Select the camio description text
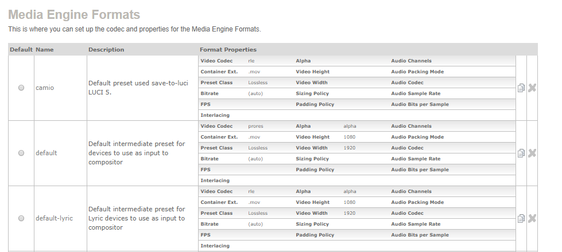This screenshot has width=562, height=252. pos(138,88)
